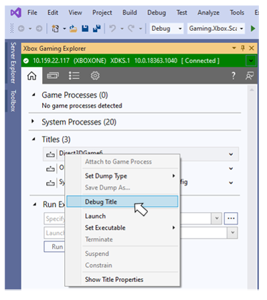Click the Save disk icon
This screenshot has width=267, height=300.
coord(85,29)
